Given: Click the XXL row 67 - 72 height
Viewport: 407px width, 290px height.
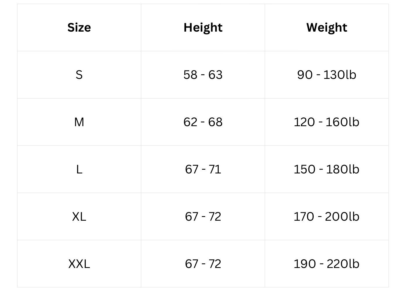Looking at the screenshot, I should (203, 264).
